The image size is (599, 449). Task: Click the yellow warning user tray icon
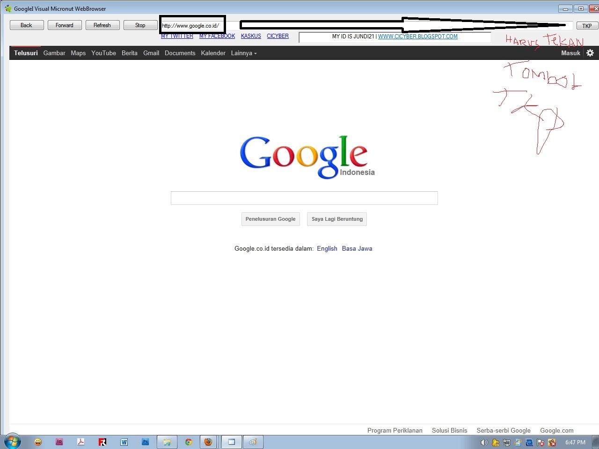pyautogui.click(x=495, y=442)
